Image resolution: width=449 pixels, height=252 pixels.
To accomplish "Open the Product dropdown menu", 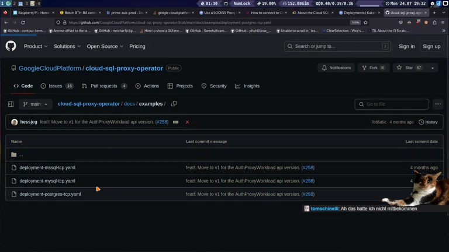I will [x=36, y=46].
